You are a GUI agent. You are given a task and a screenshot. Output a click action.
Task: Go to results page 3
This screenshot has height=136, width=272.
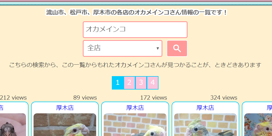click(141, 83)
